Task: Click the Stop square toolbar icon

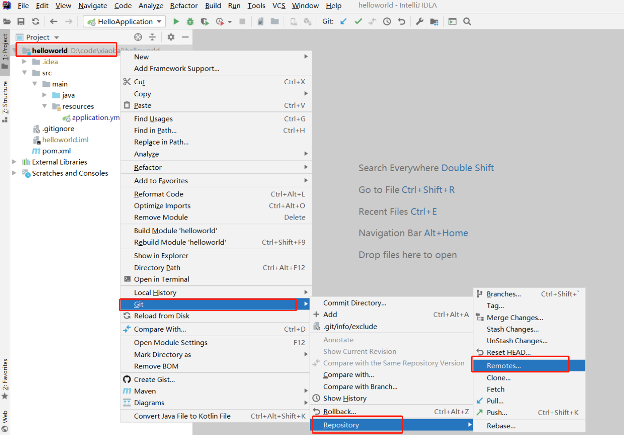Action: (x=242, y=21)
